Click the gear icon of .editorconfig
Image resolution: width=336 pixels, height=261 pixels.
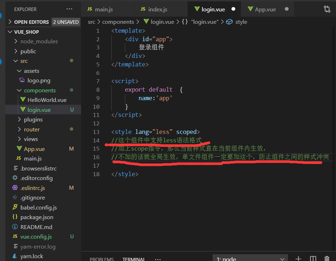point(15,178)
